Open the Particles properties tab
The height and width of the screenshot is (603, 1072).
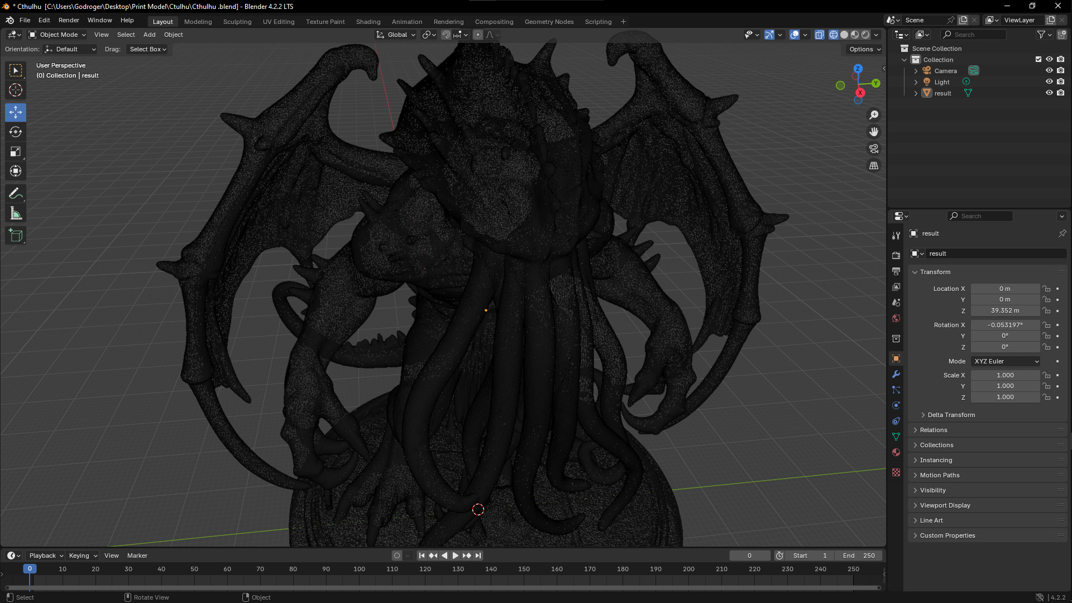[x=896, y=390]
